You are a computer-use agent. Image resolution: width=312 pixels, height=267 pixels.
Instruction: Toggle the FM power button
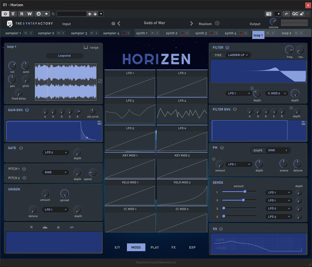(222, 148)
